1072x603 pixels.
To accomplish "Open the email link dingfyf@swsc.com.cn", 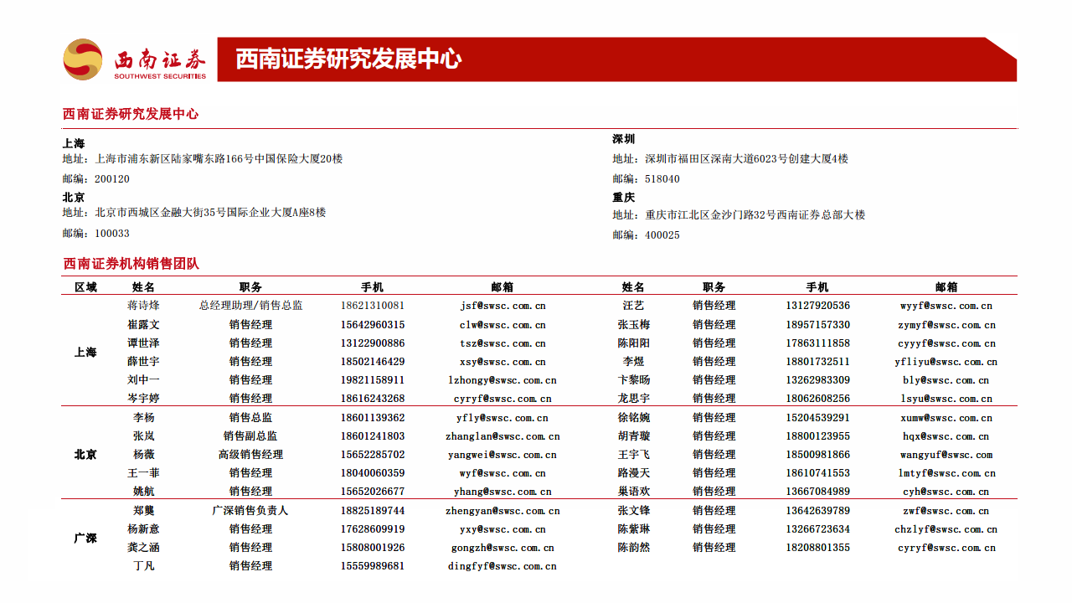I will 501,566.
